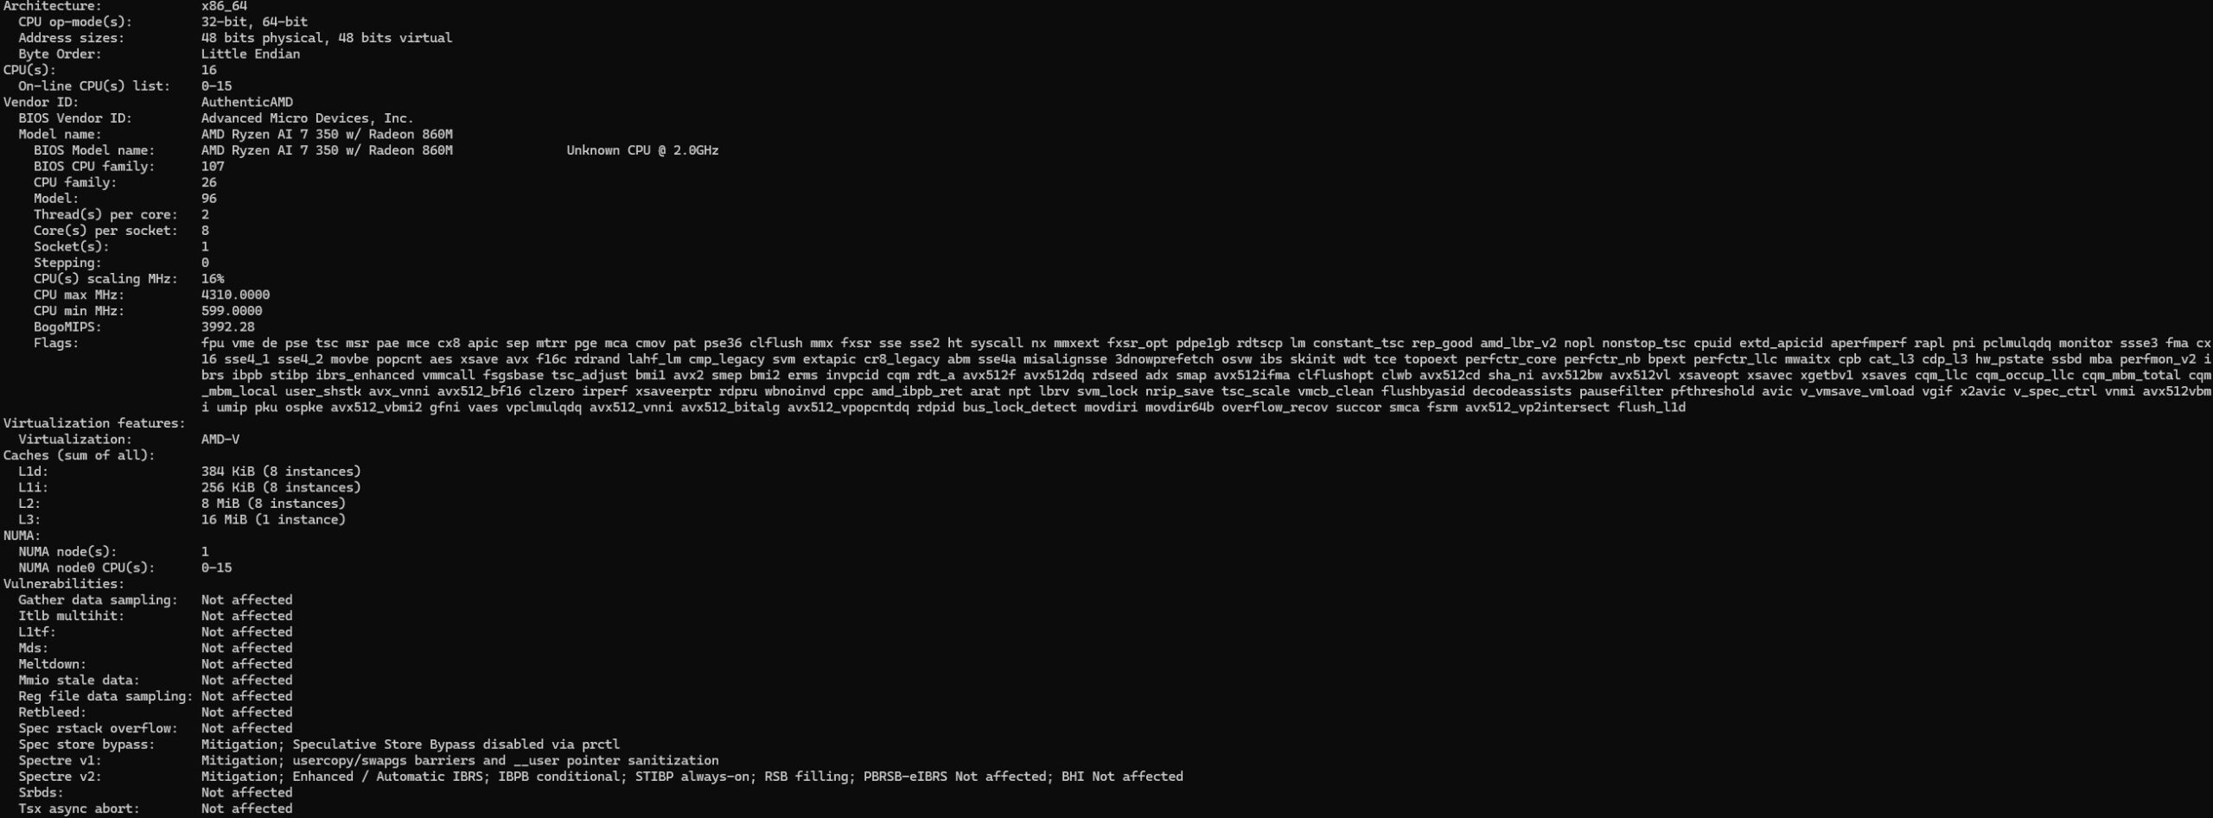This screenshot has width=2213, height=818.
Task: Click the Spectre v2 mitigation text
Action: [x=692, y=777]
